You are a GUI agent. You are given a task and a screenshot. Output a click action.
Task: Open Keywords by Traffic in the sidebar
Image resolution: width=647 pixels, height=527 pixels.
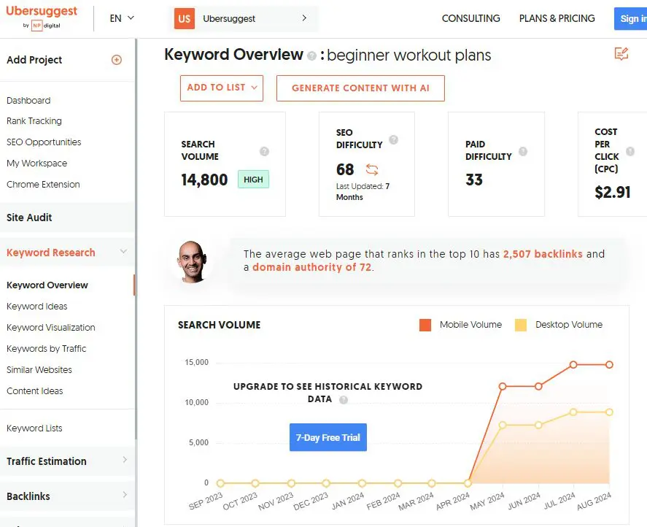pos(46,349)
